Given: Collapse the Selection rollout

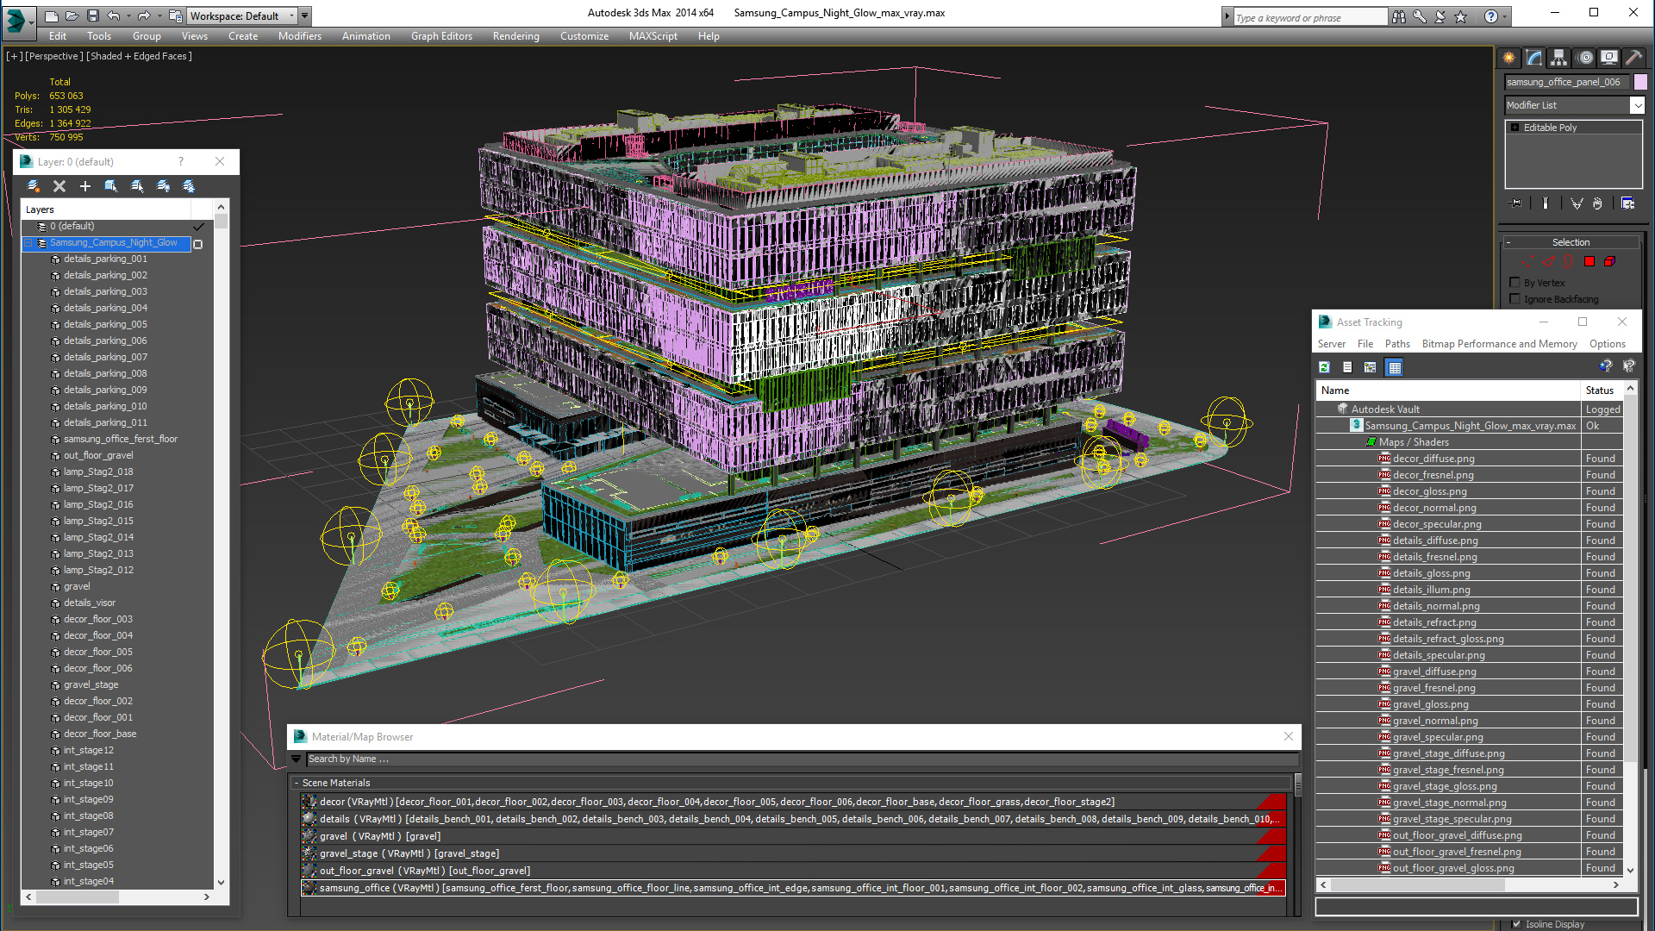Looking at the screenshot, I should pos(1509,242).
